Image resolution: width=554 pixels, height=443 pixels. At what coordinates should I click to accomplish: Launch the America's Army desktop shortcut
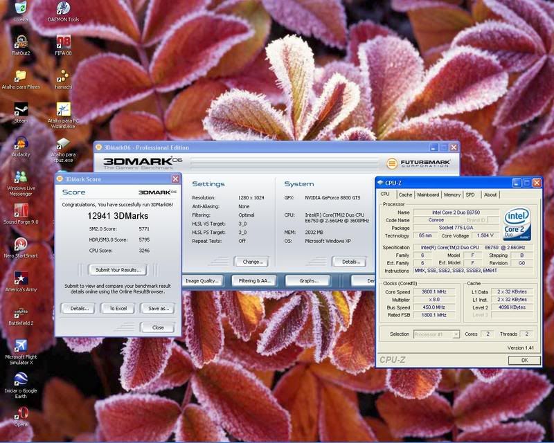pyautogui.click(x=21, y=281)
